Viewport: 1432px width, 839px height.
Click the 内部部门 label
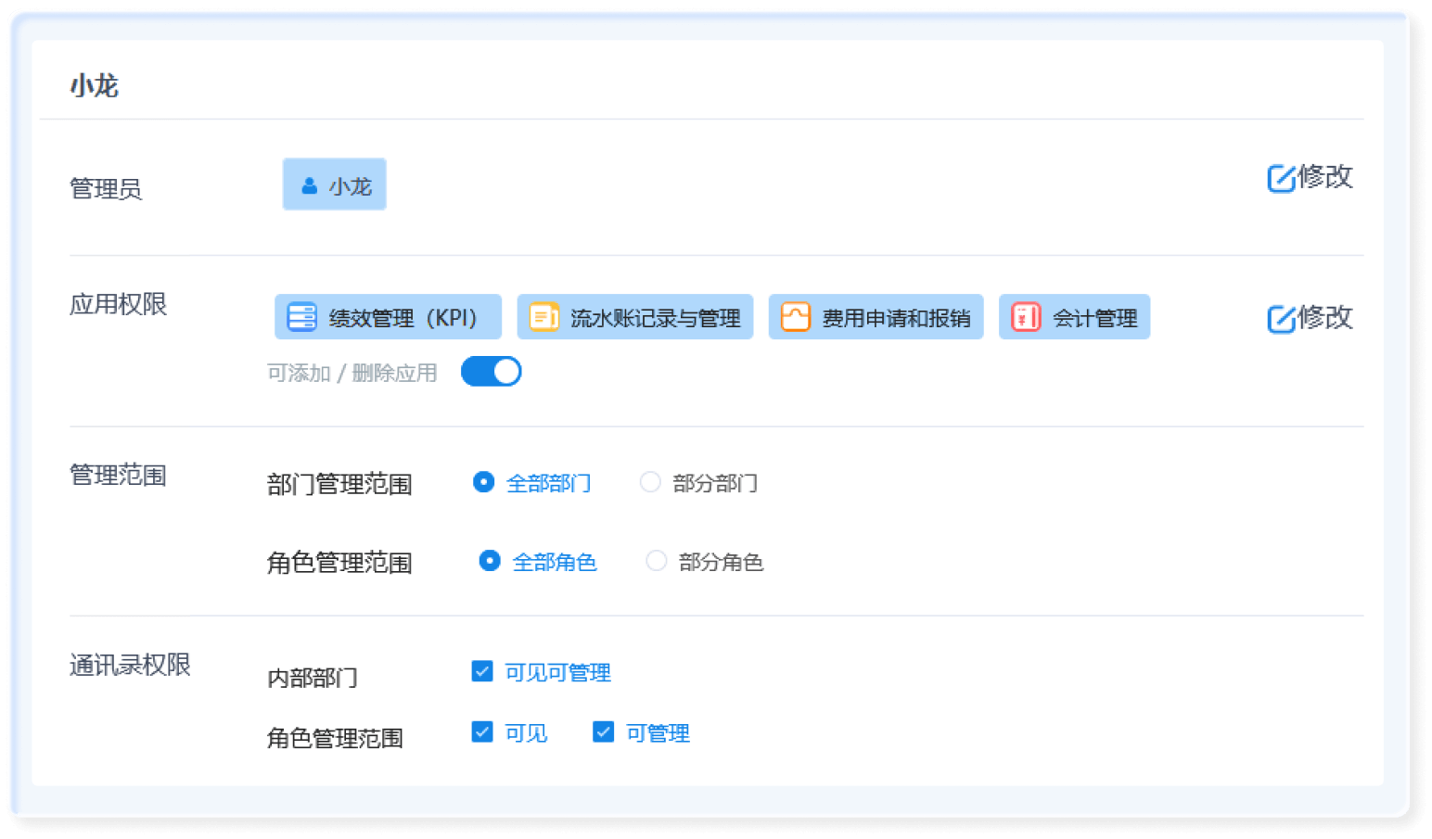point(313,678)
